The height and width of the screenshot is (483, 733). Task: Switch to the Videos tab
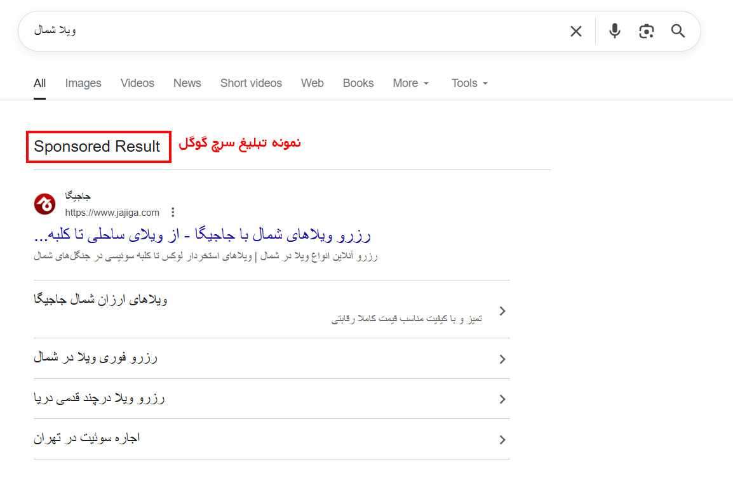click(x=137, y=83)
